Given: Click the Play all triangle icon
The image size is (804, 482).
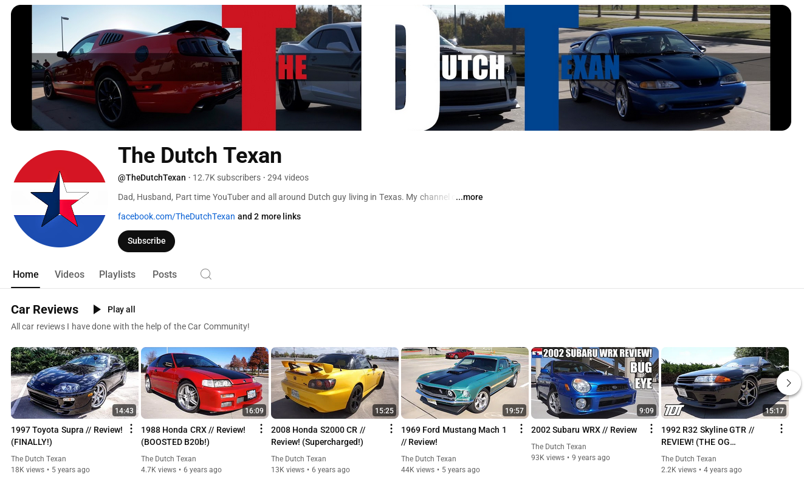Looking at the screenshot, I should click(97, 309).
